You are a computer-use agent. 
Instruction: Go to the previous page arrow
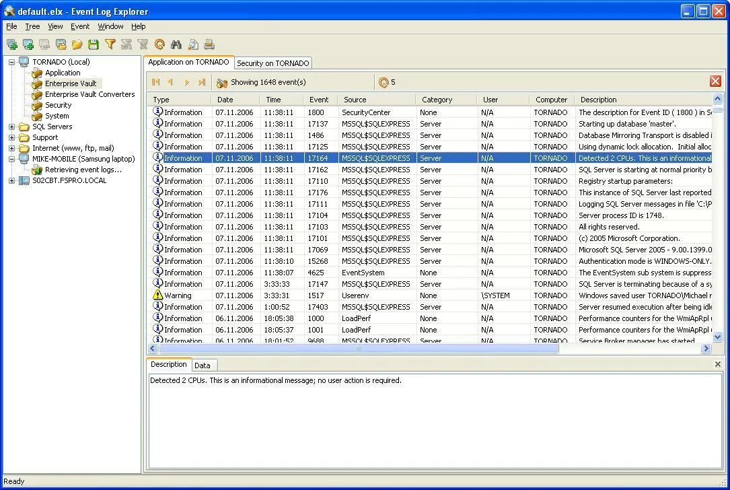(170, 82)
